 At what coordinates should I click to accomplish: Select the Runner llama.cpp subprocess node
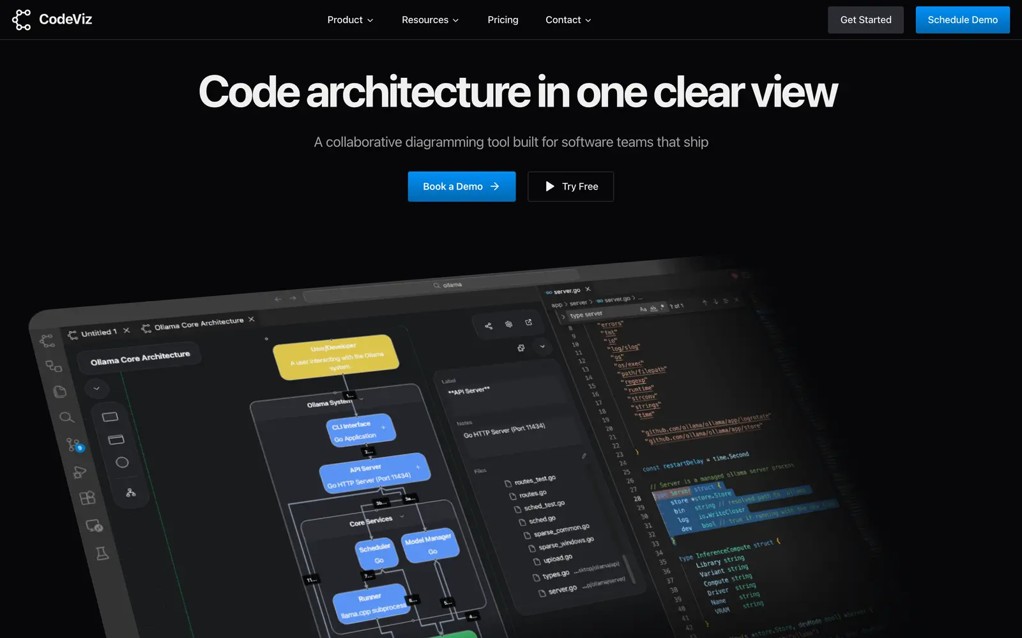[x=371, y=604]
